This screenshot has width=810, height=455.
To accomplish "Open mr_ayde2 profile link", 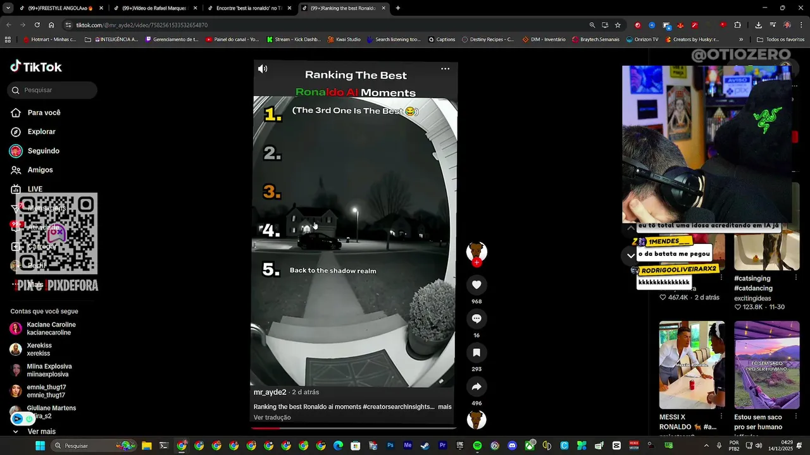I will click(270, 392).
